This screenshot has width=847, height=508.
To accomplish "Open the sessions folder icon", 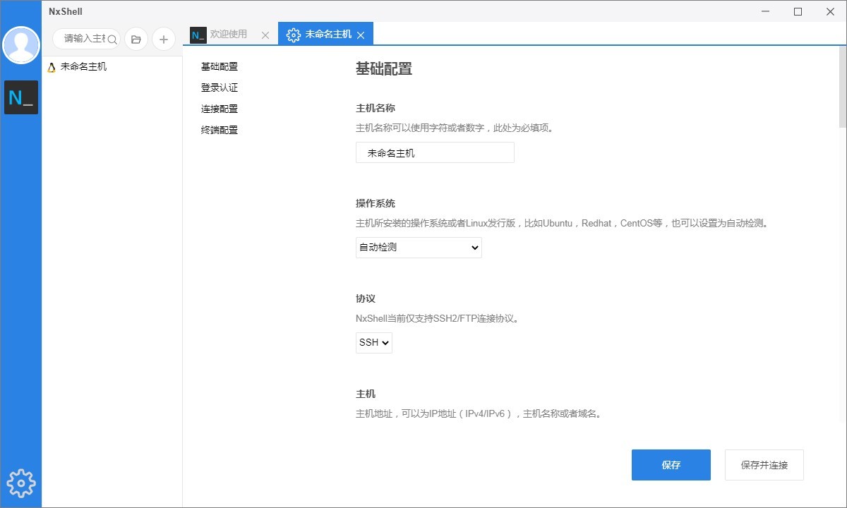I will (x=136, y=39).
